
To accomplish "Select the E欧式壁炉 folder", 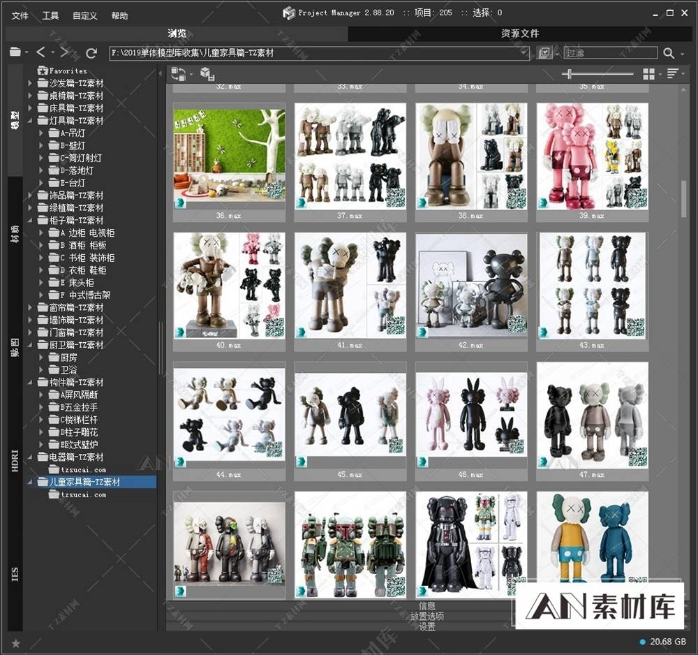I will [x=73, y=444].
